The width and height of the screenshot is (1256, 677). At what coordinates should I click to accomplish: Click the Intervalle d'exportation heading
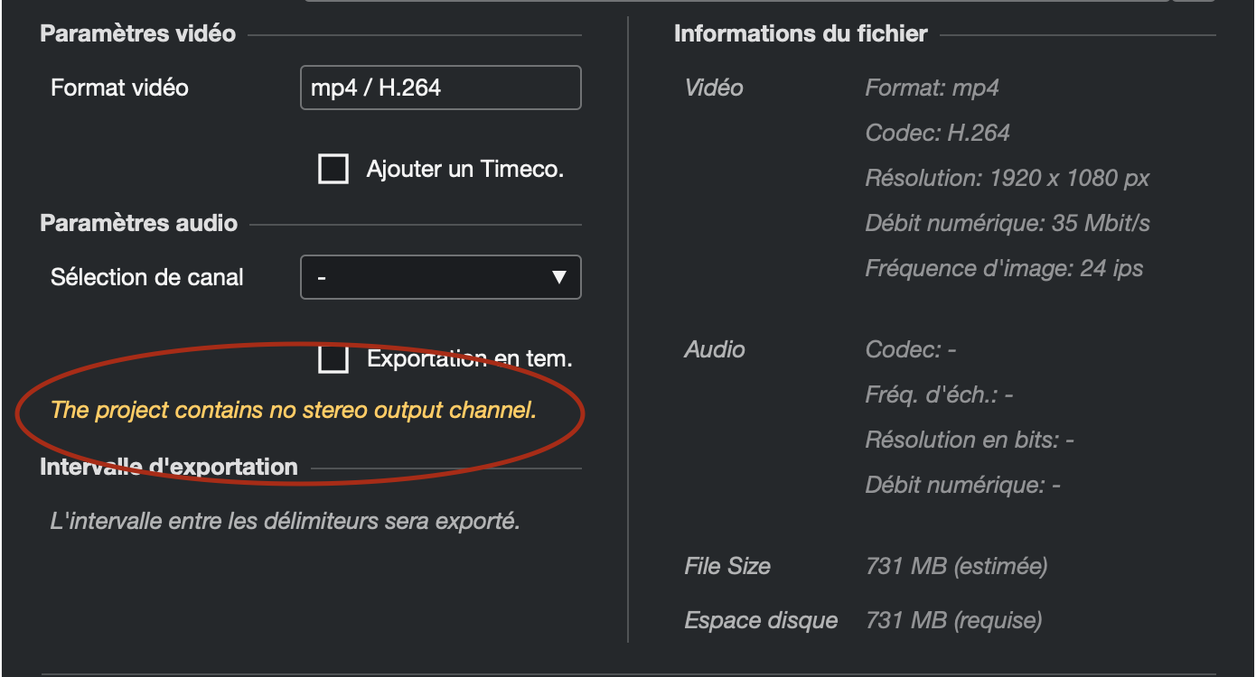[x=169, y=467]
